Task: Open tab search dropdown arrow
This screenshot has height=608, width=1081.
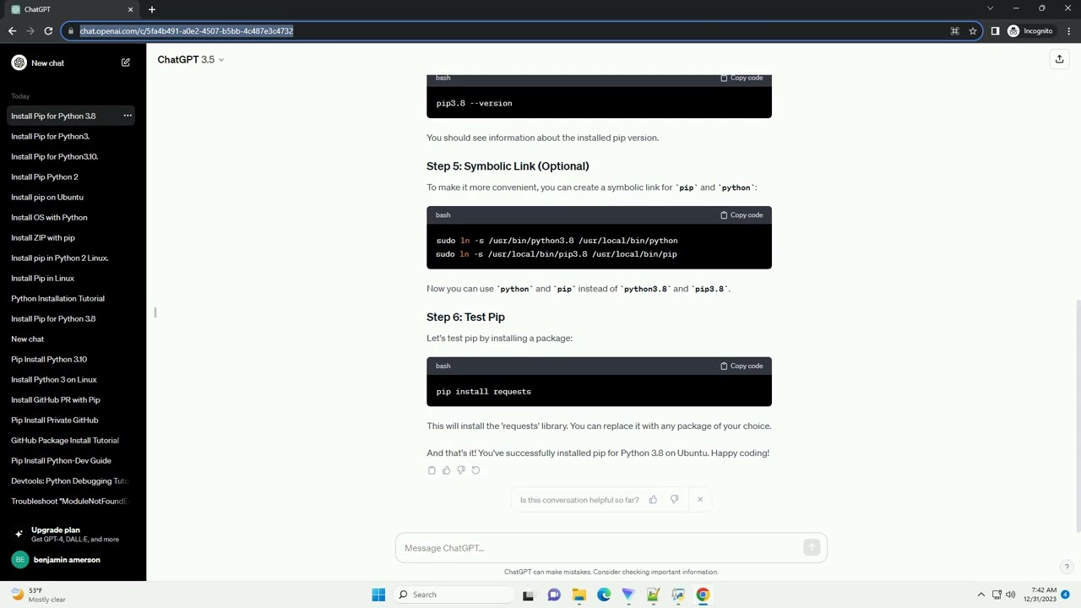Action: [x=990, y=8]
